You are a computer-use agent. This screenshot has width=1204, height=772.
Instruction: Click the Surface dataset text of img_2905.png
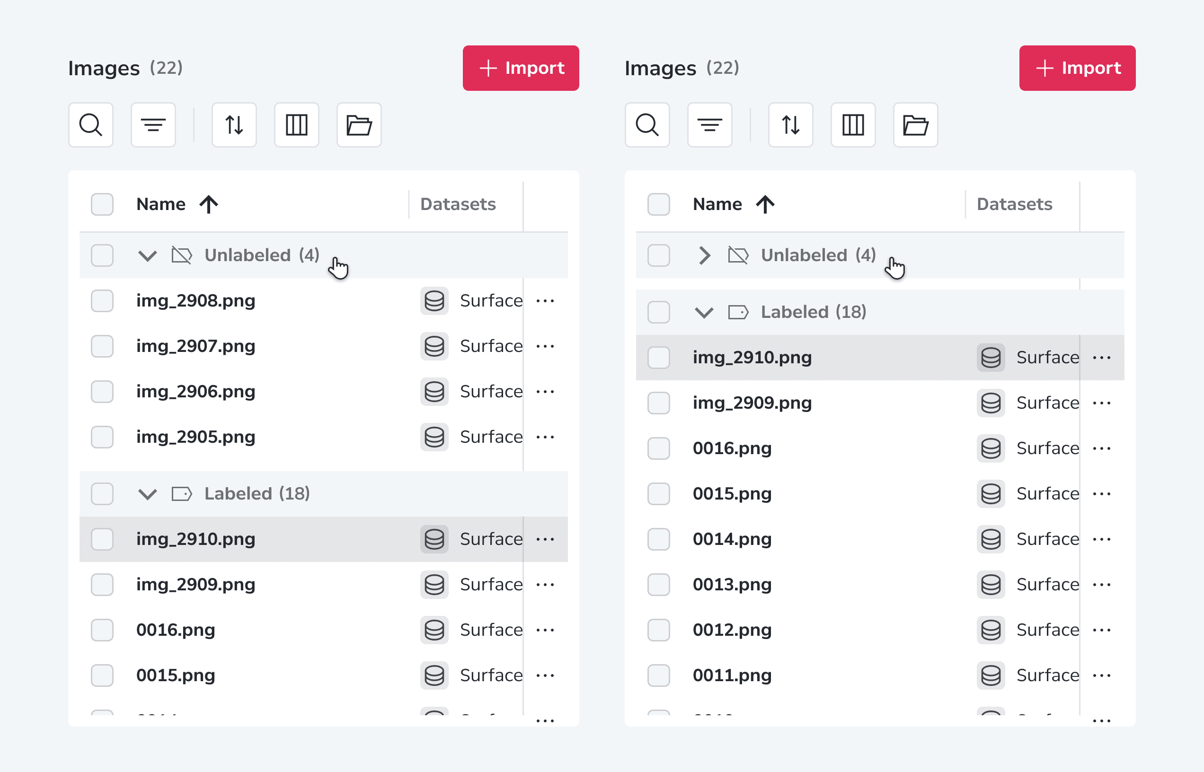(x=491, y=437)
